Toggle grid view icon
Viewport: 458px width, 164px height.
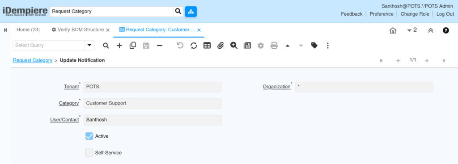[x=207, y=46]
